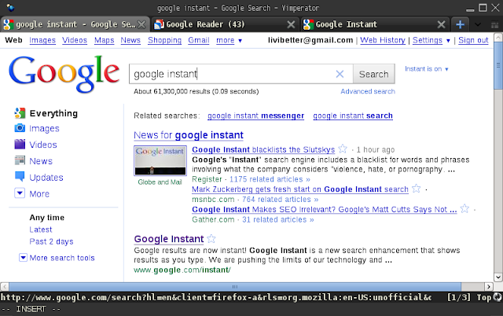Image resolution: width=503 pixels, height=316 pixels.
Task: Click the Google Instant tab favicon
Action: tap(308, 24)
